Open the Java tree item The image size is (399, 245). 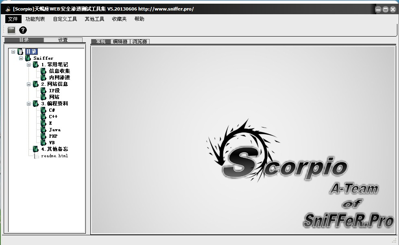point(55,130)
